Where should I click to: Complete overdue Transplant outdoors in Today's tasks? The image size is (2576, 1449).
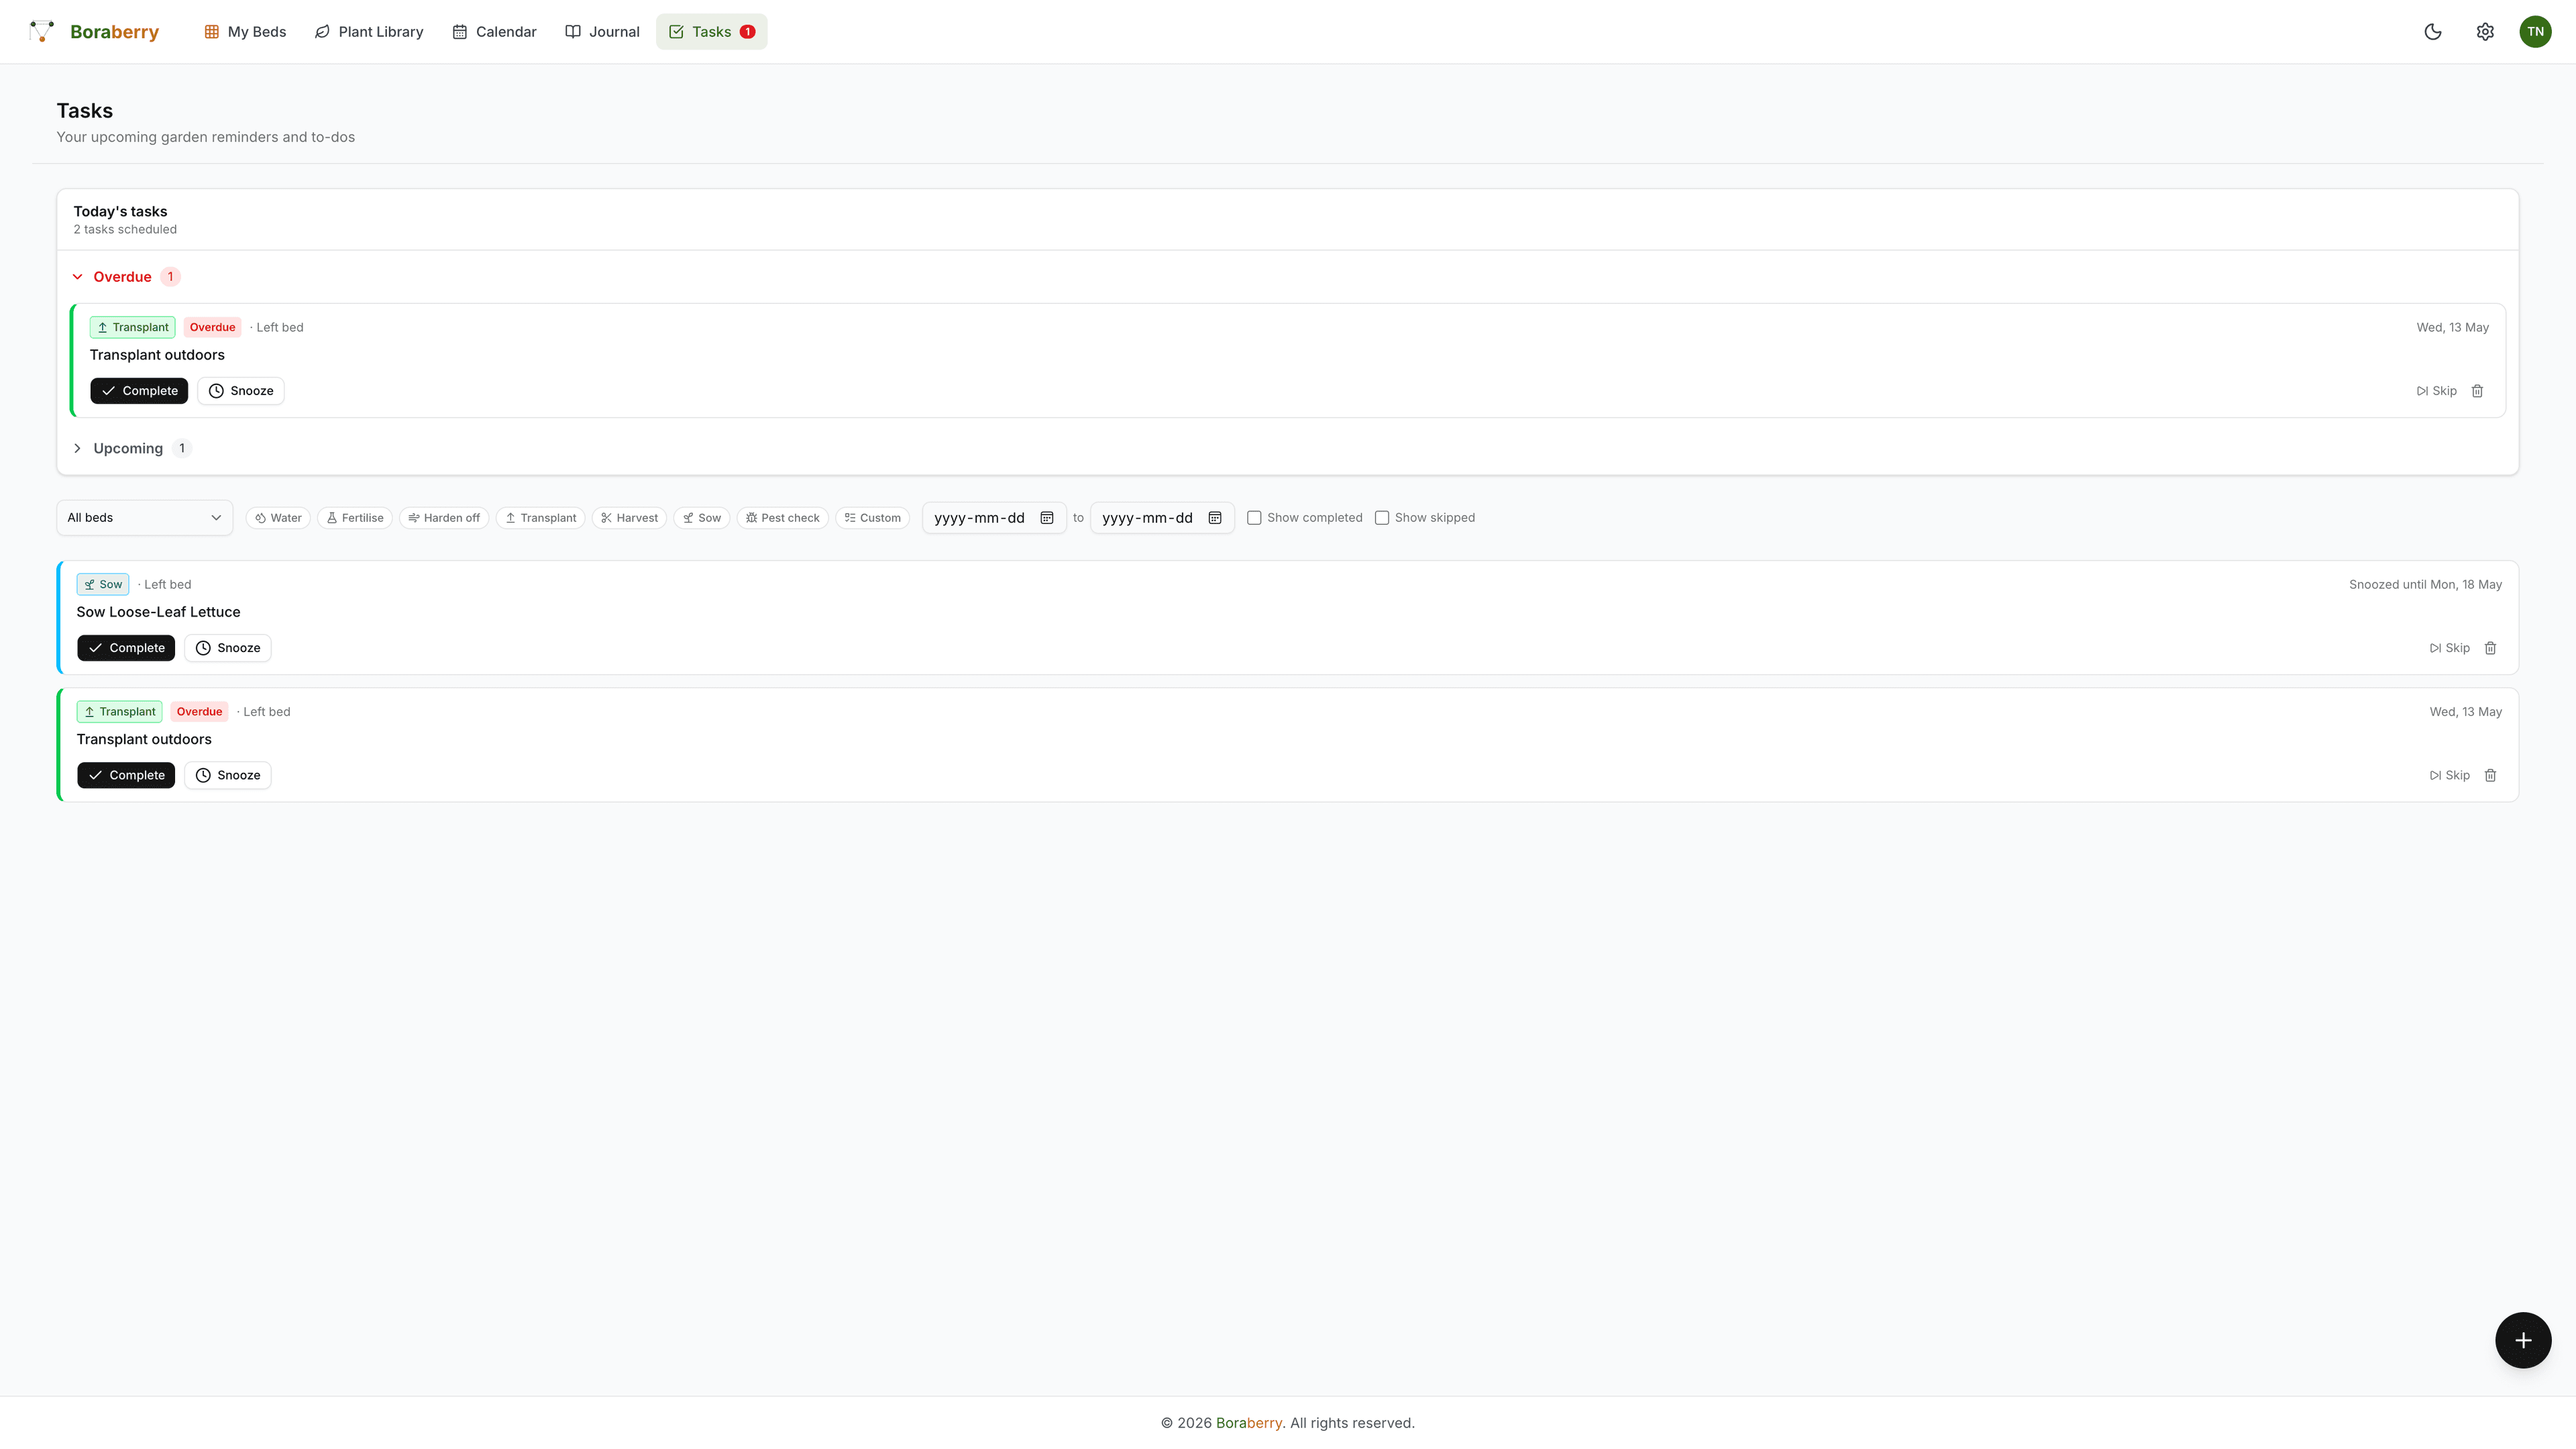pyautogui.click(x=139, y=391)
